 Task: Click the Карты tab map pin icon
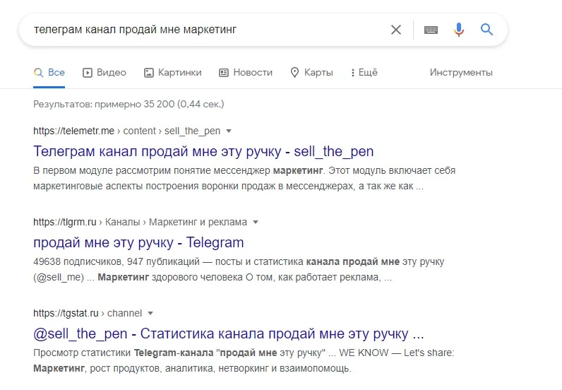pyautogui.click(x=295, y=72)
